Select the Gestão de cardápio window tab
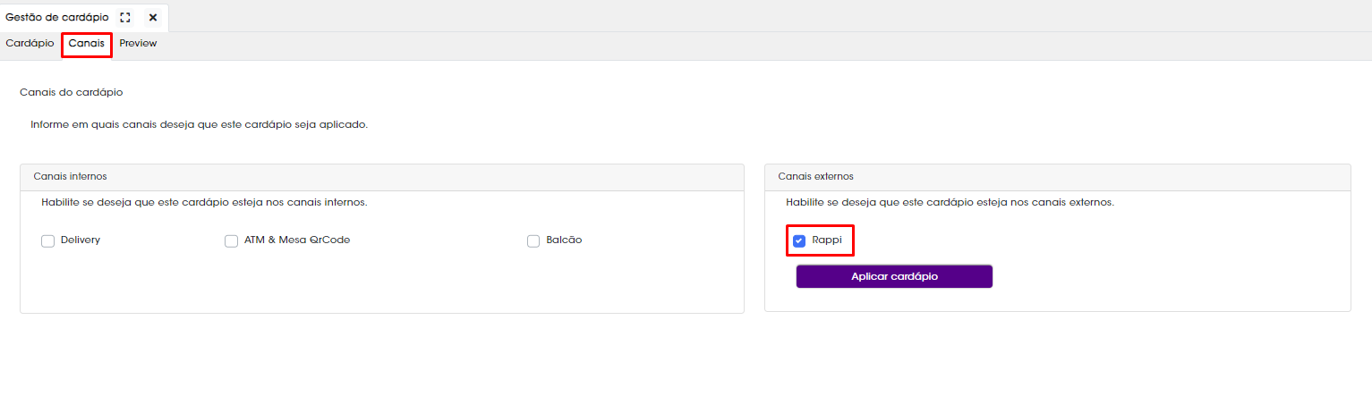Image resolution: width=1372 pixels, height=396 pixels. (x=57, y=18)
